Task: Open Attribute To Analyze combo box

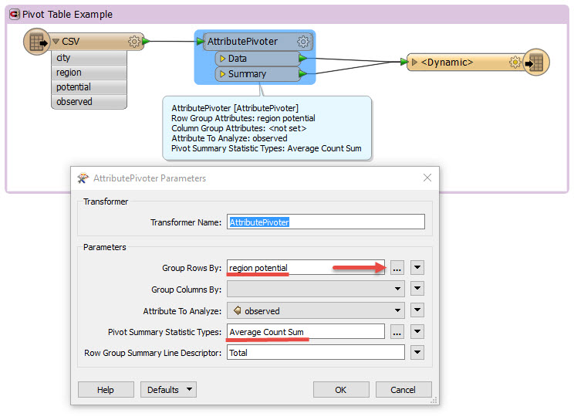Action: pyautogui.click(x=316, y=311)
